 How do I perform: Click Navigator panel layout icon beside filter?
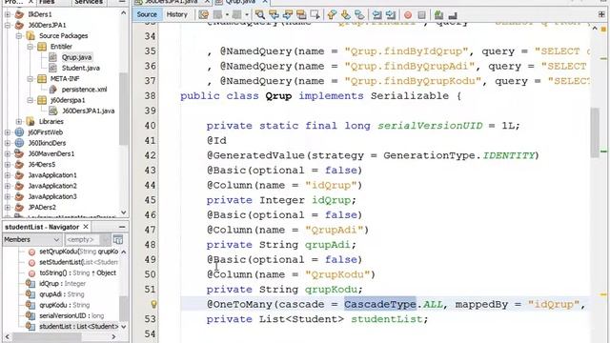coord(118,239)
